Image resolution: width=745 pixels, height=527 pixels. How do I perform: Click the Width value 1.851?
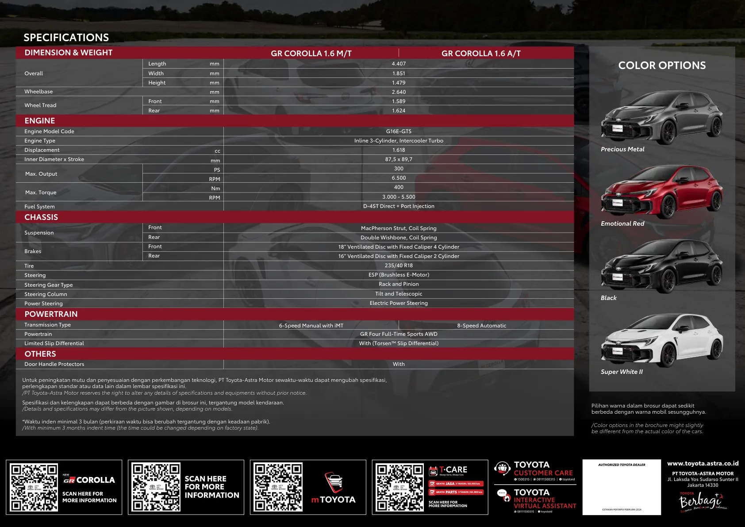coord(399,73)
